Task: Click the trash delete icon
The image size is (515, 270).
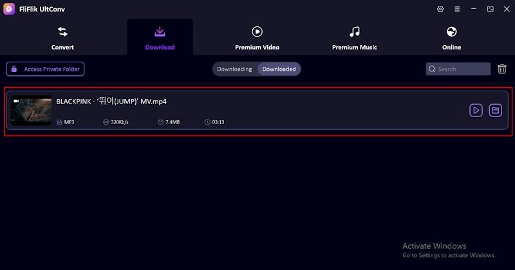Action: pyautogui.click(x=501, y=69)
